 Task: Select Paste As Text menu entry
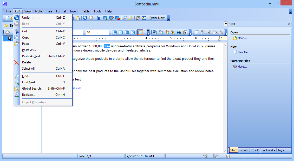click(43, 56)
